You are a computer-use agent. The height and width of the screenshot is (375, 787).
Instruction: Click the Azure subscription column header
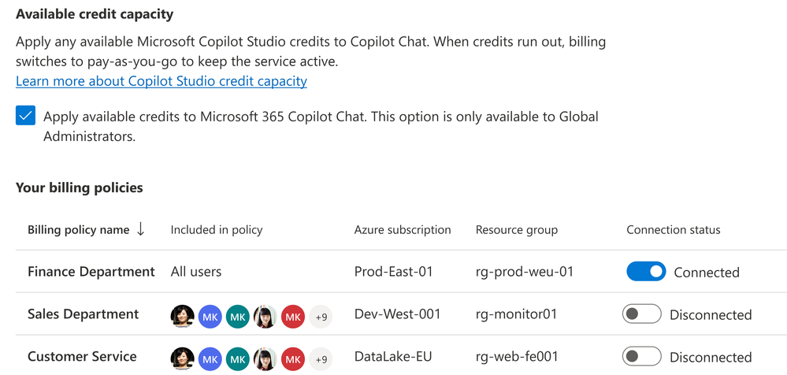pyautogui.click(x=403, y=230)
